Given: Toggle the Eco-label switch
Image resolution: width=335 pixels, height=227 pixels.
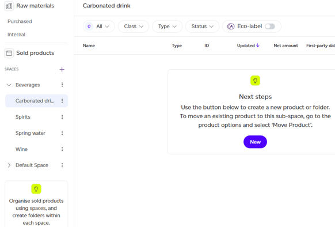Looking at the screenshot, I should click(270, 27).
